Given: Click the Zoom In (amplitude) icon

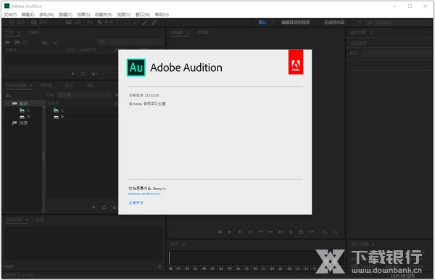Looking at the screenshot, I should tap(325, 232).
